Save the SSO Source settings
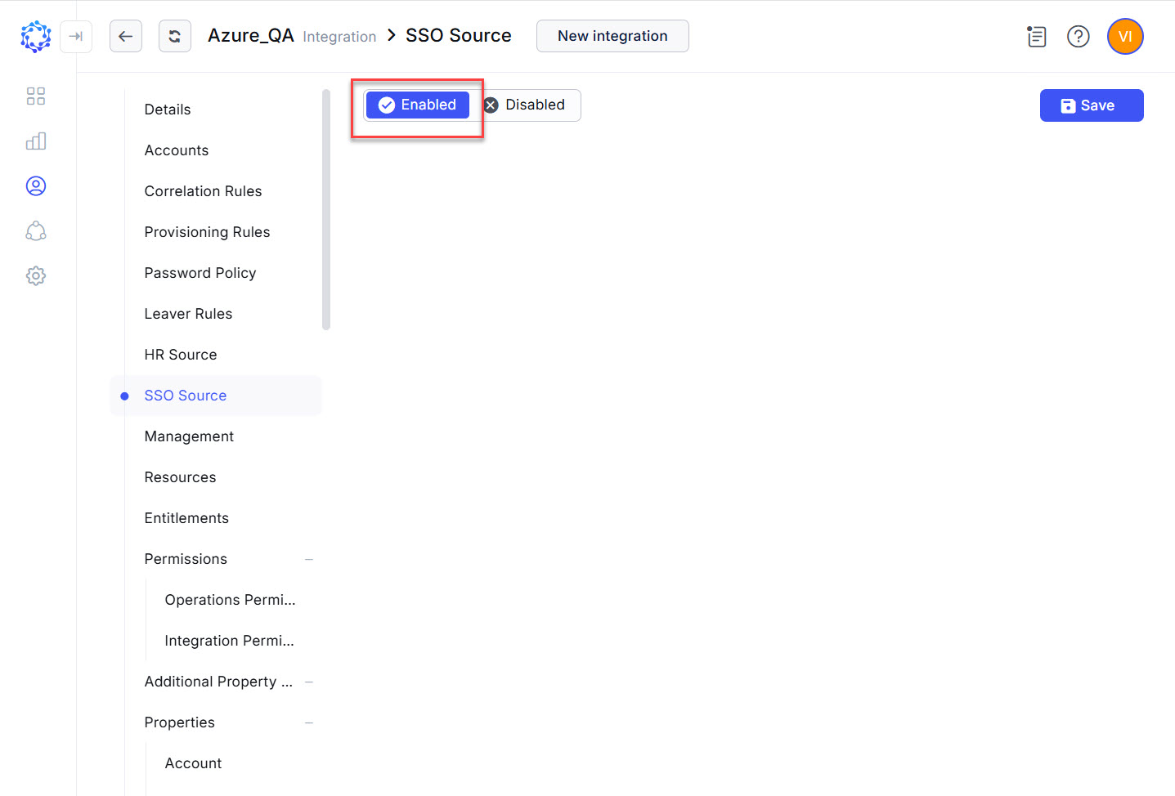The height and width of the screenshot is (796, 1175). pyautogui.click(x=1091, y=105)
